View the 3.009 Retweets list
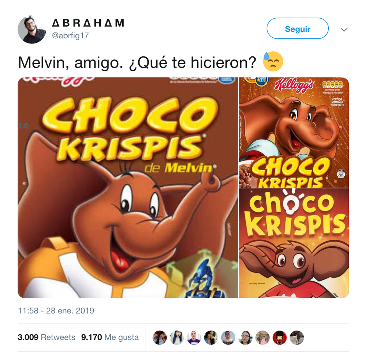 [x=46, y=337]
